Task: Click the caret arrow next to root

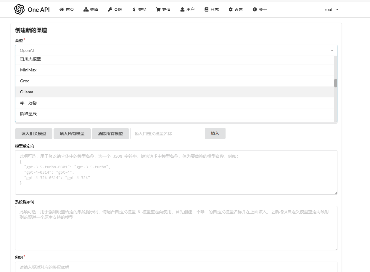Action: pos(337,9)
